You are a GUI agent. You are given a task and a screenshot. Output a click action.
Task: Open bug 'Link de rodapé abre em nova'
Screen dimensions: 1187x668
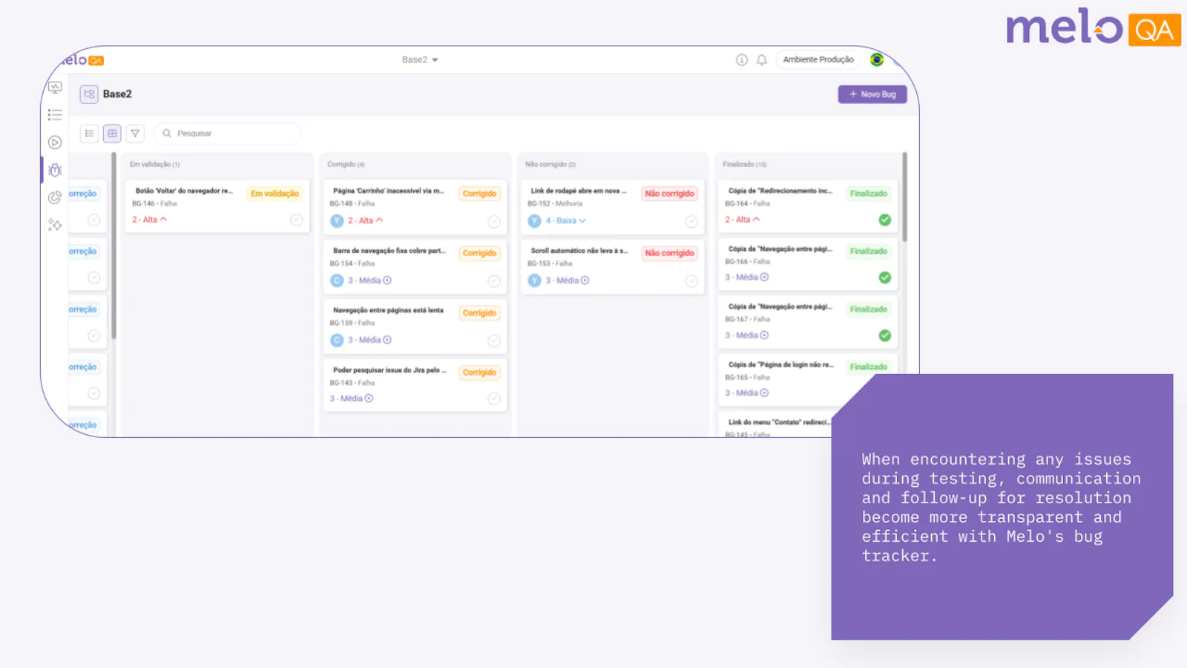point(579,191)
